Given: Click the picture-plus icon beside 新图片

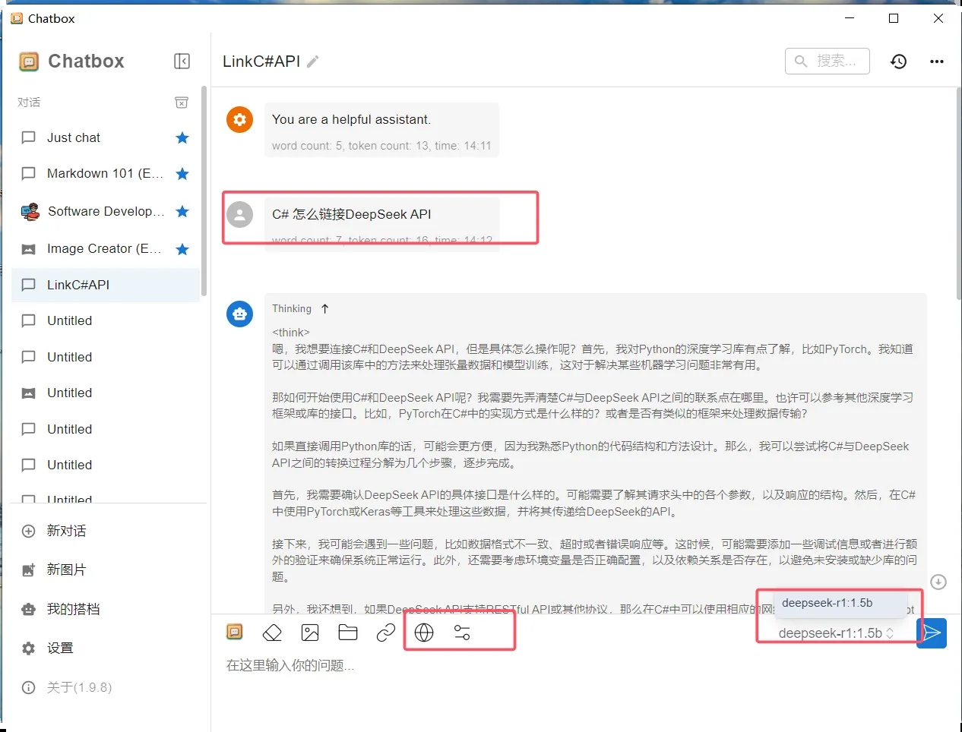Looking at the screenshot, I should click(29, 570).
